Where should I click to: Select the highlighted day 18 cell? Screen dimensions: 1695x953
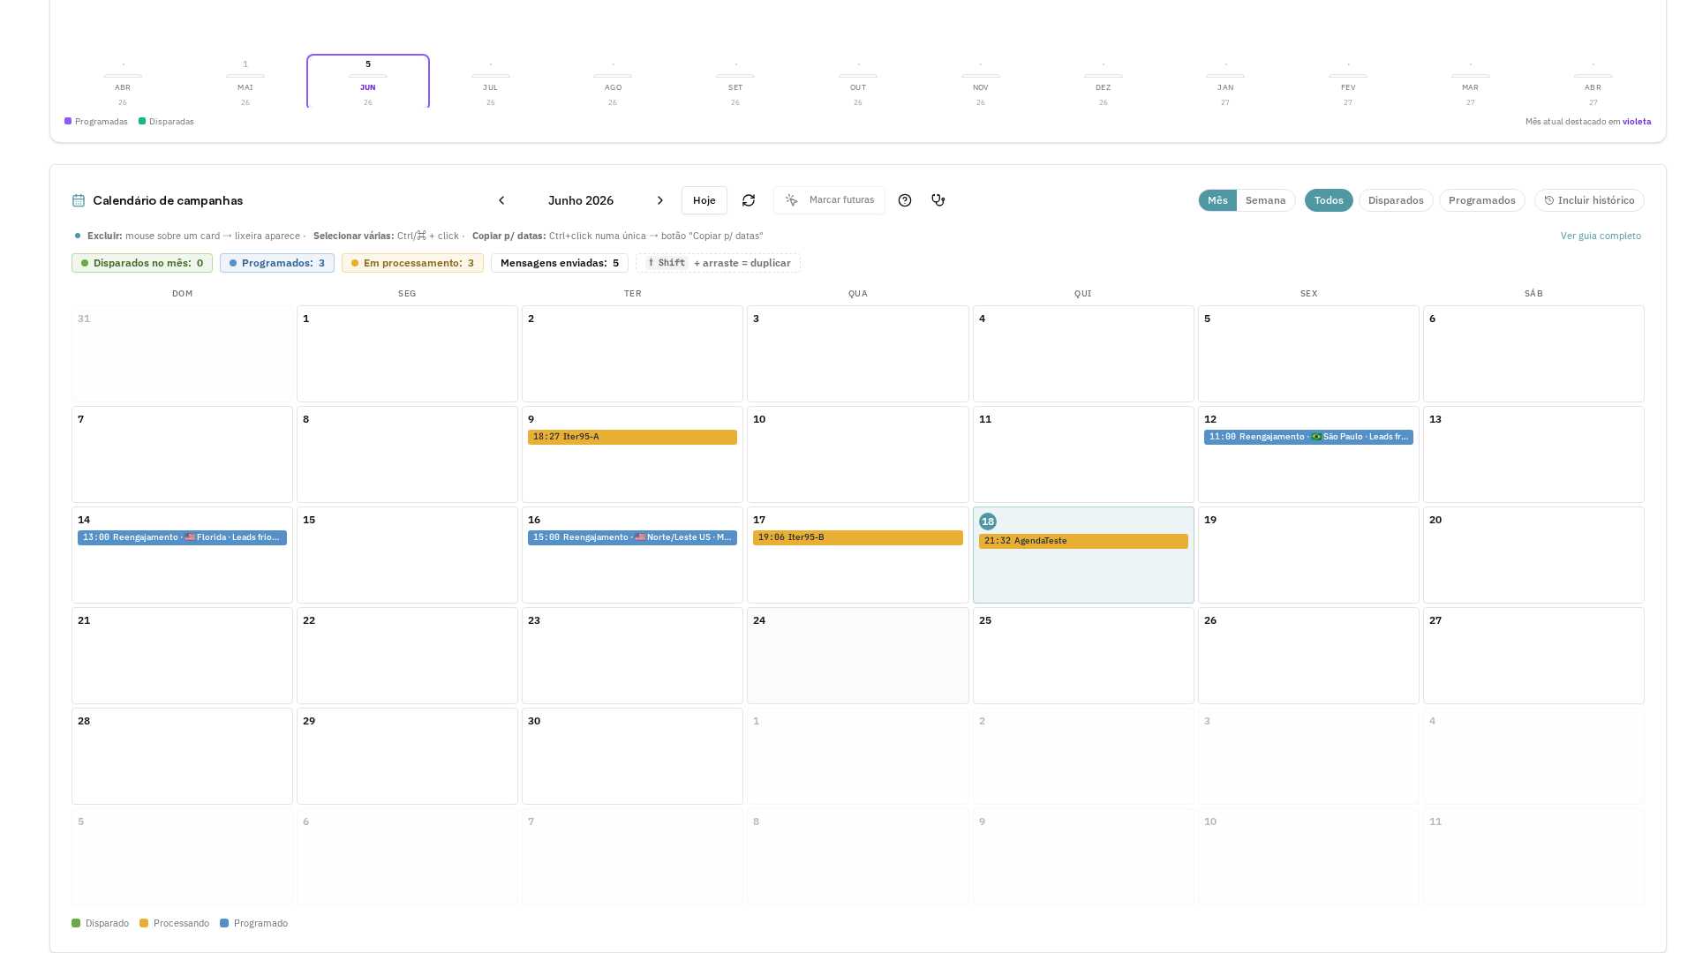(1083, 555)
